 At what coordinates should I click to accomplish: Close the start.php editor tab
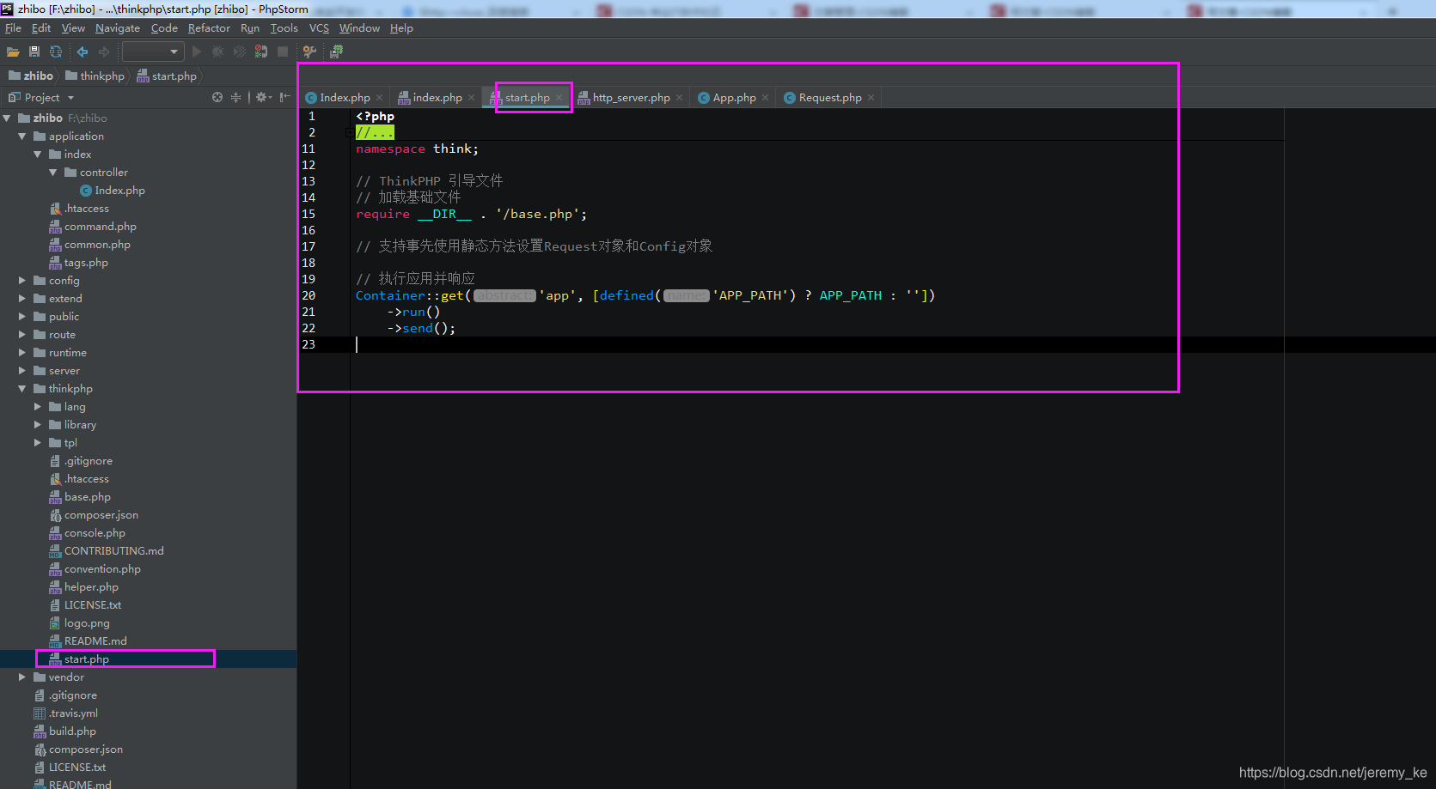coord(559,98)
